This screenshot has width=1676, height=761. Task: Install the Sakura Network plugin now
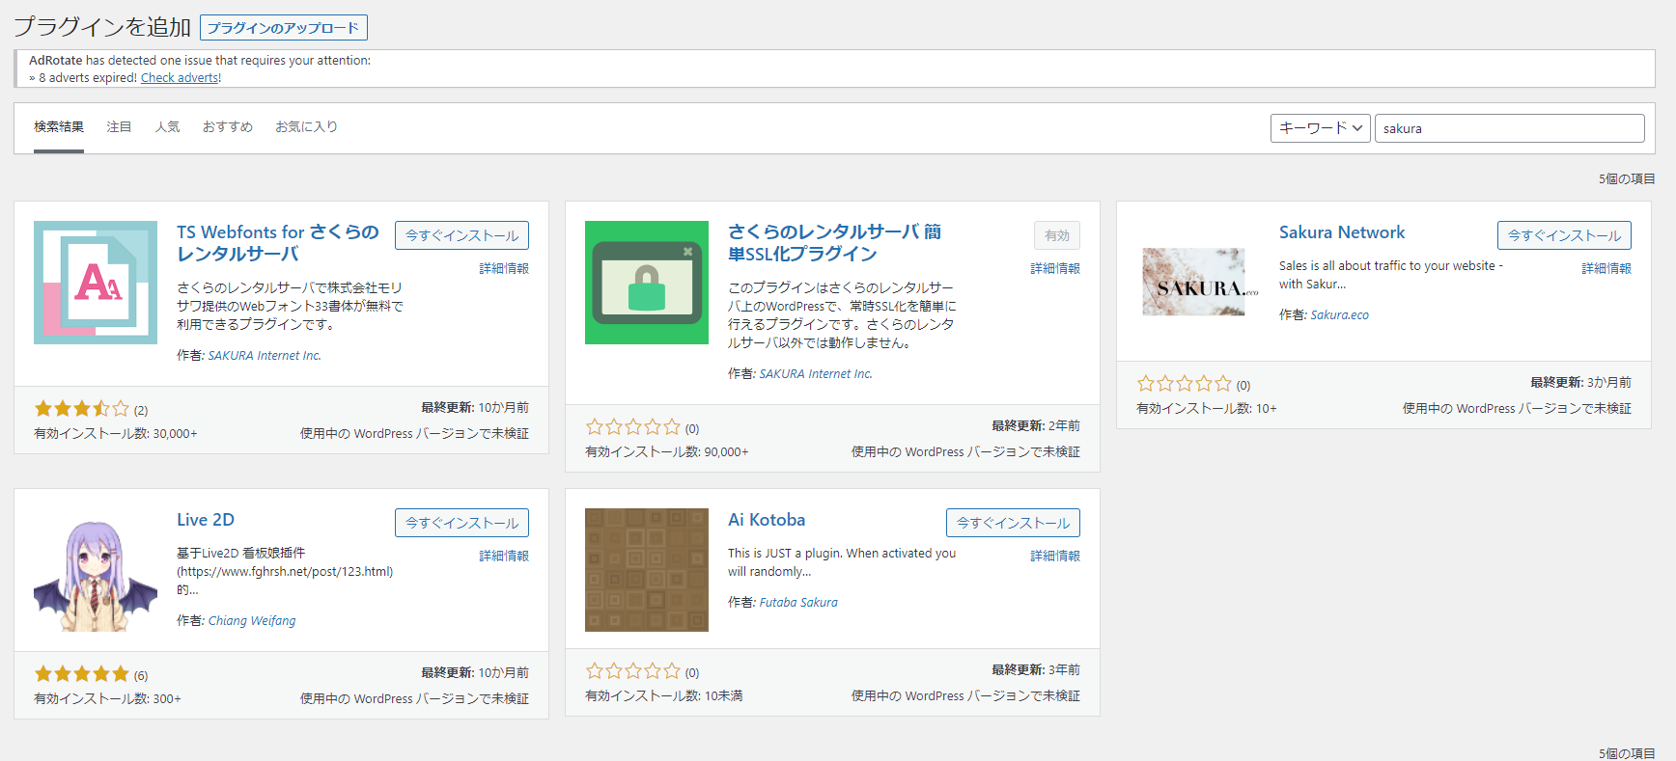click(x=1564, y=235)
